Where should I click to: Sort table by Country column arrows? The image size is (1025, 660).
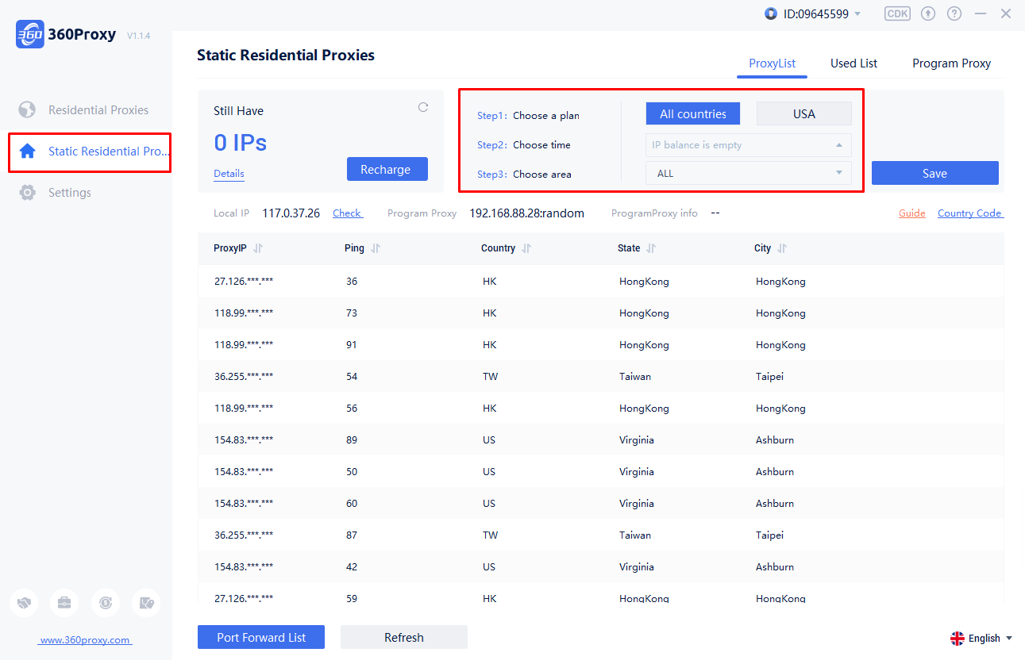point(526,248)
